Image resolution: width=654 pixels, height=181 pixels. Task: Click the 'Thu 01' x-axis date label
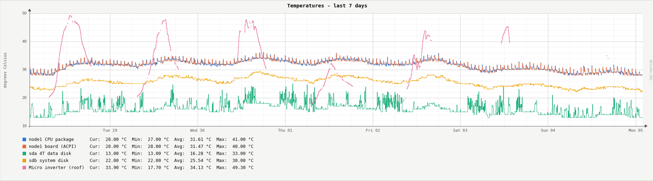click(285, 130)
